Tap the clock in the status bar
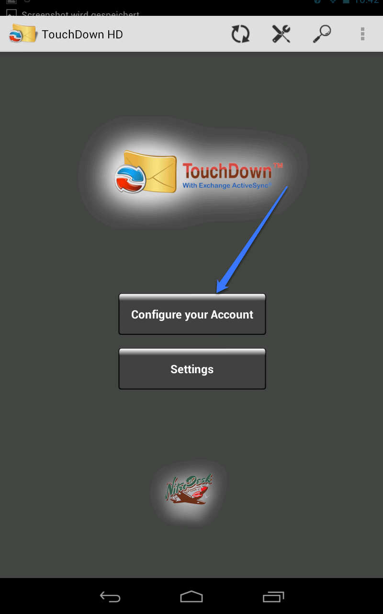383x614 pixels. click(x=366, y=1)
